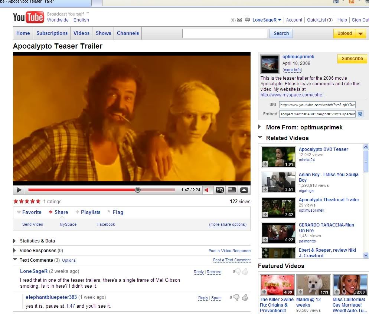
Task: Subscribe to optimusprimek channel
Action: [x=352, y=59]
